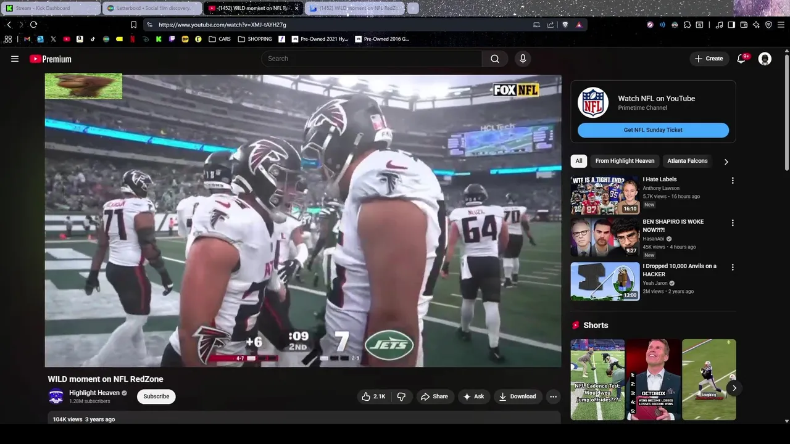Open 'Pre-Owned 2021 Hy...' bookmark

(x=320, y=39)
